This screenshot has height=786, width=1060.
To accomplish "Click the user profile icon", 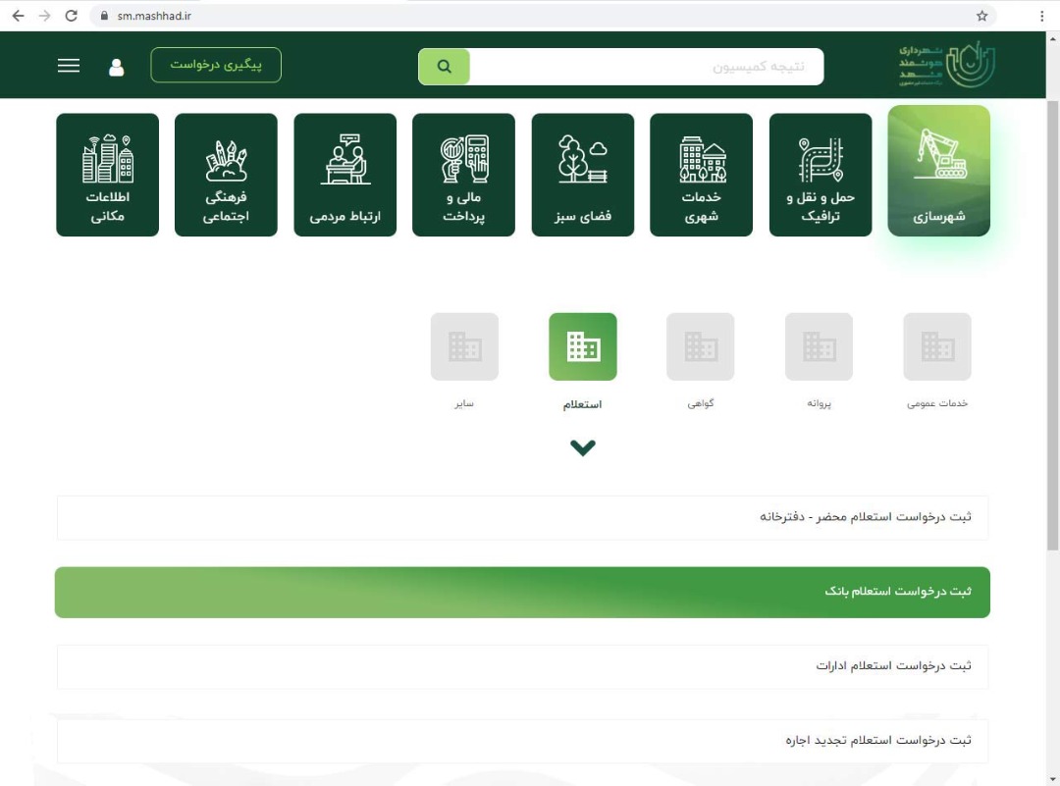I will click(x=117, y=67).
